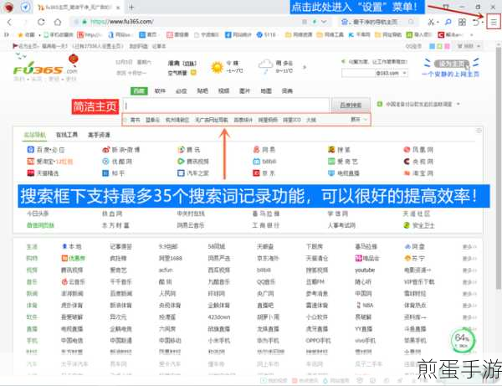Viewport: 502px width, 386px height.
Task: Open the 423down link
Action: click(219, 317)
